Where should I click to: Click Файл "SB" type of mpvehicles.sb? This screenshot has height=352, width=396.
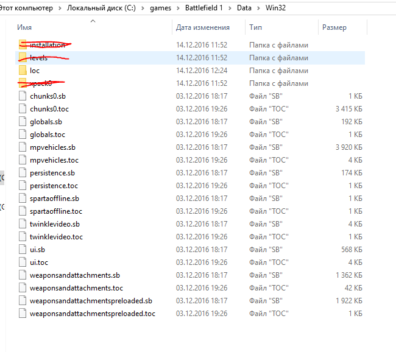click(266, 147)
